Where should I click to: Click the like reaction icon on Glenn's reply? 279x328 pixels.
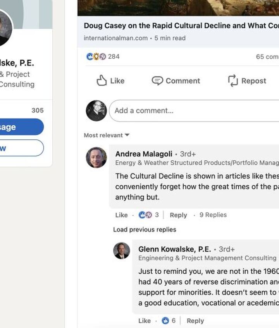[x=165, y=321]
